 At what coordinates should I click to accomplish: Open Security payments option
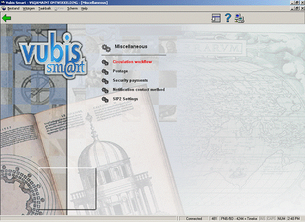130,81
